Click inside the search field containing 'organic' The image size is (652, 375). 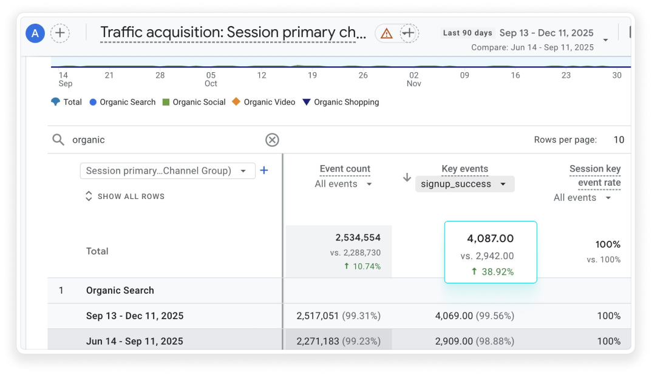[x=164, y=140]
